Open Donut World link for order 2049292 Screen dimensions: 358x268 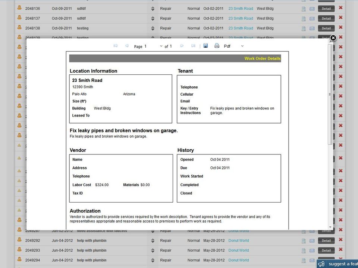pyautogui.click(x=239, y=240)
